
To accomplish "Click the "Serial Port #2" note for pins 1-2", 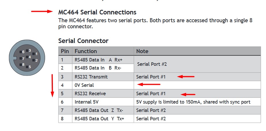I will (152, 64).
